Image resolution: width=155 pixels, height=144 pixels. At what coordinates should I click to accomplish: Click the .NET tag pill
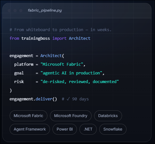coord(88,129)
